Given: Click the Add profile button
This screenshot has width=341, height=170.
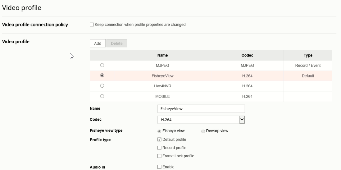Looking at the screenshot, I should [x=98, y=43].
